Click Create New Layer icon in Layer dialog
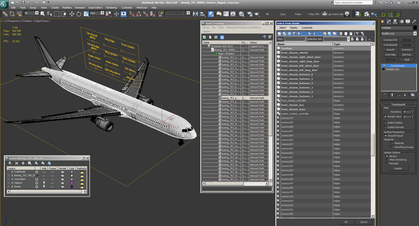The width and height of the screenshot is (419, 226). click(10, 163)
